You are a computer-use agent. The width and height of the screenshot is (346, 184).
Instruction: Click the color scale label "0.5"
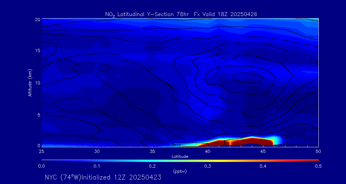[x=318, y=166]
